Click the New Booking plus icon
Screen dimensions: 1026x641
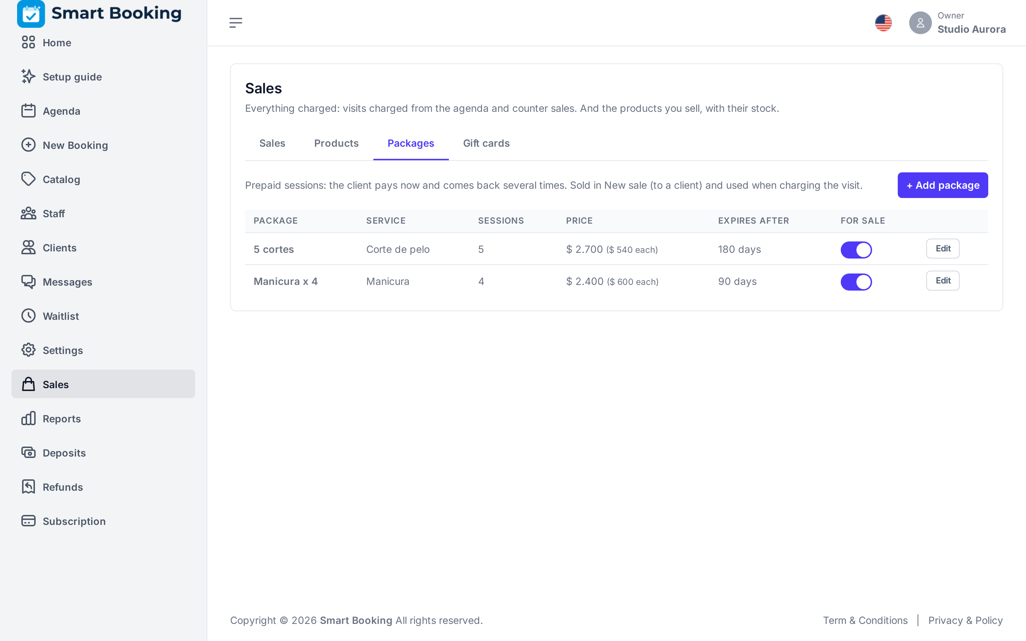click(x=28, y=145)
